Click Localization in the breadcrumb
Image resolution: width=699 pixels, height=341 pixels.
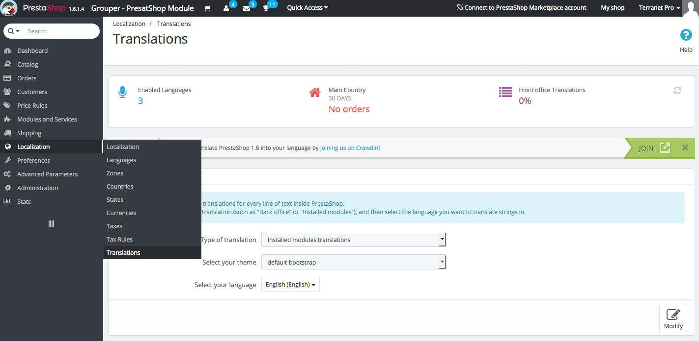(129, 24)
